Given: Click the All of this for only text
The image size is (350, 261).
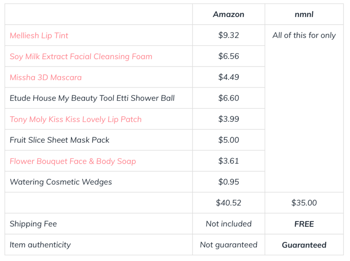Looking at the screenshot, I should [x=304, y=35].
